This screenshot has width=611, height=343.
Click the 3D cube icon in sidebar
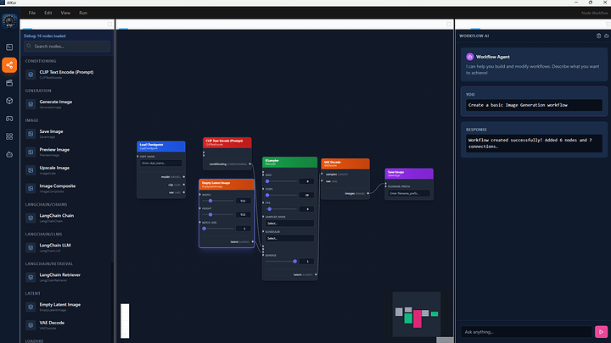click(x=9, y=100)
